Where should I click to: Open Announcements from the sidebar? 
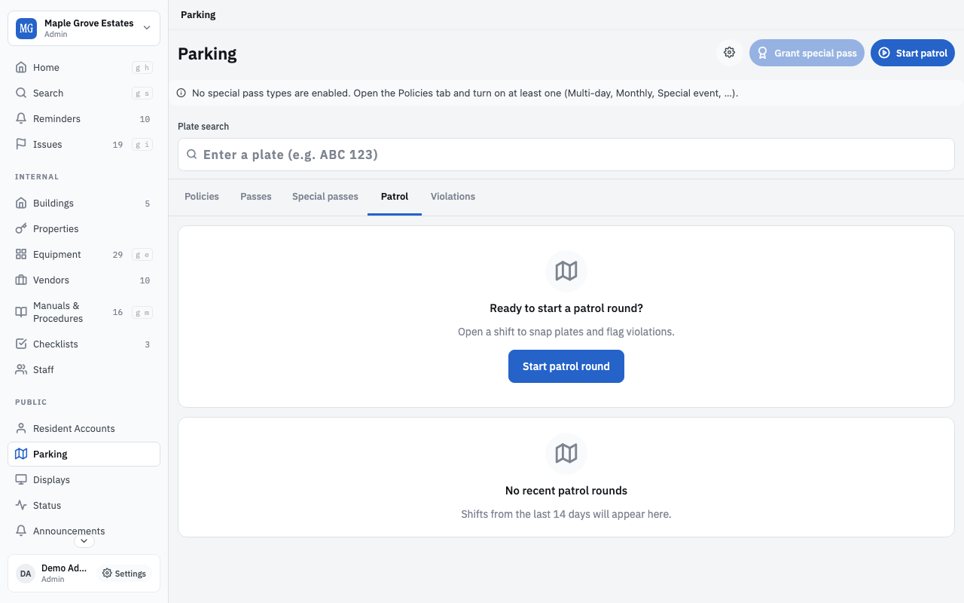(x=84, y=531)
